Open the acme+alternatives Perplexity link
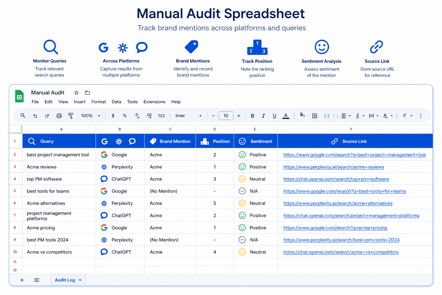This screenshot has width=442, height=295. 338,203
